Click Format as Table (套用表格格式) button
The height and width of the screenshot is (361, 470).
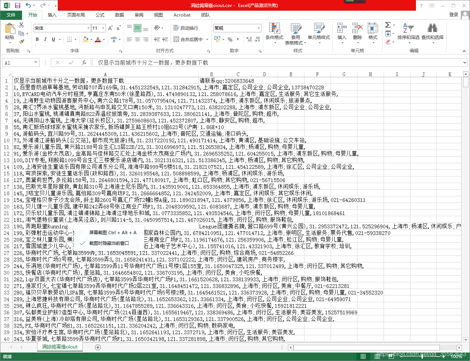(295, 34)
